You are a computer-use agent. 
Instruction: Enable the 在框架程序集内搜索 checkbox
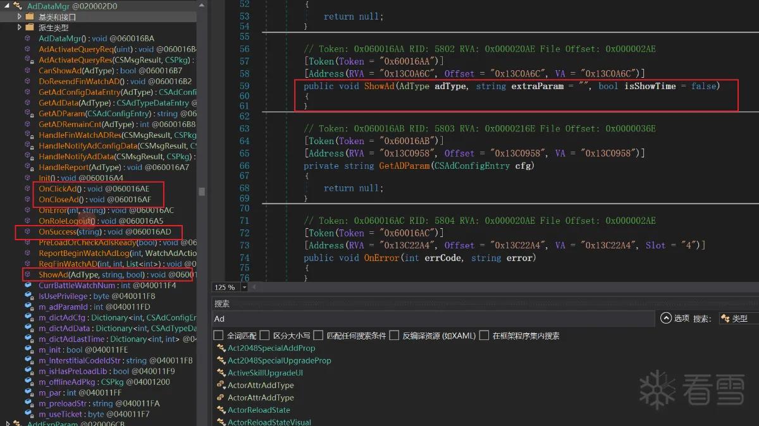pyautogui.click(x=484, y=335)
